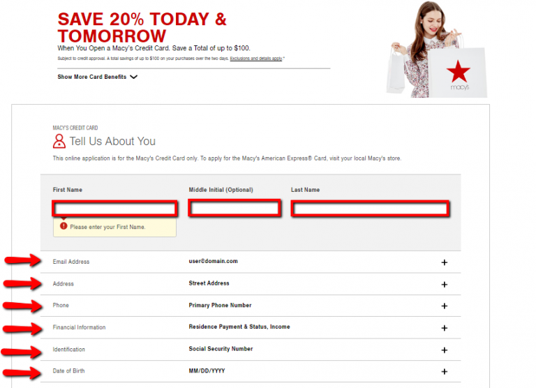
Task: Open Exclusions and details apply link
Action: coord(256,59)
